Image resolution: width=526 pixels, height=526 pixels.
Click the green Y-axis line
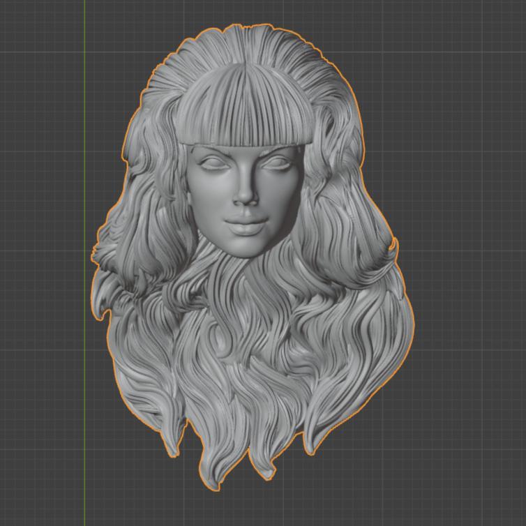(x=84, y=263)
